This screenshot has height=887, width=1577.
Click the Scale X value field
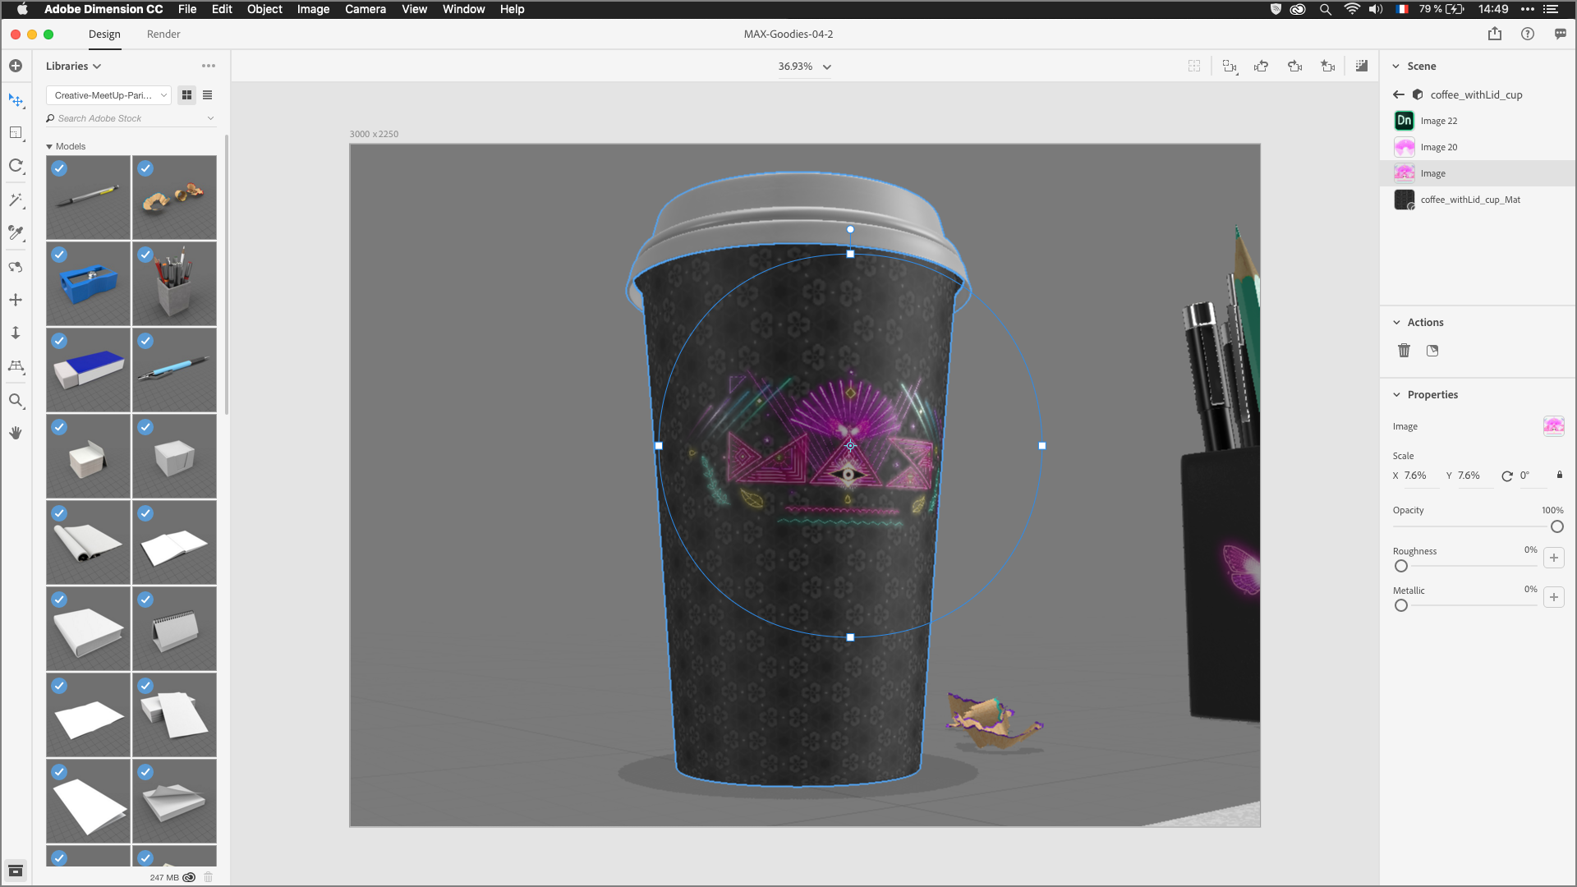[1422, 476]
